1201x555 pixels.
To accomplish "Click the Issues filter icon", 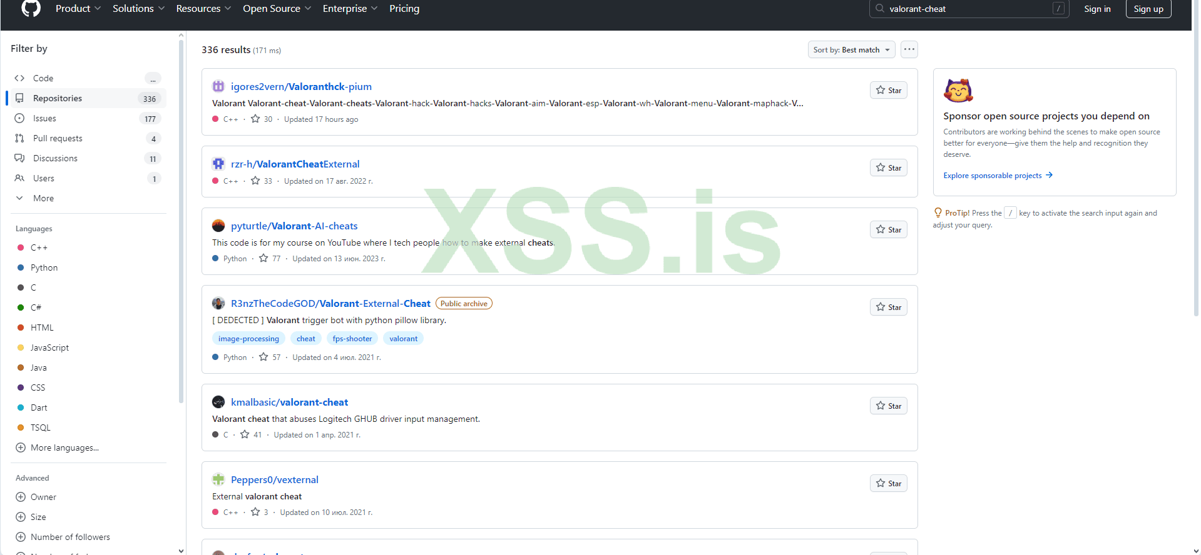I will coord(19,118).
